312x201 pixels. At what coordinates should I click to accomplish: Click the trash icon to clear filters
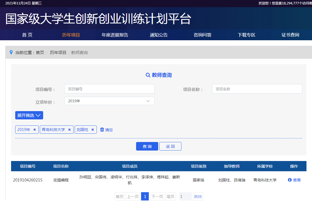[102, 130]
